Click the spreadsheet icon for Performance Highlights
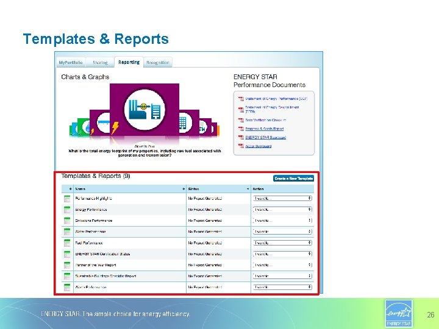 (67, 199)
